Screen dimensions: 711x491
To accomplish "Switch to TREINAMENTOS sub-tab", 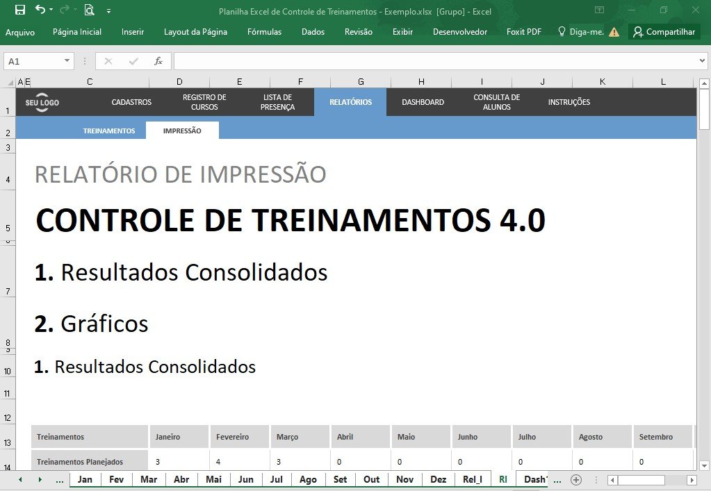I will [109, 131].
